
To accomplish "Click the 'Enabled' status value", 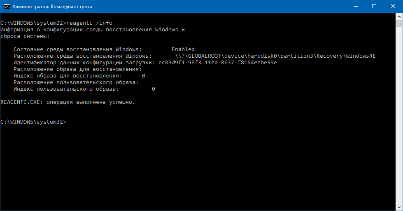I will 183,49.
